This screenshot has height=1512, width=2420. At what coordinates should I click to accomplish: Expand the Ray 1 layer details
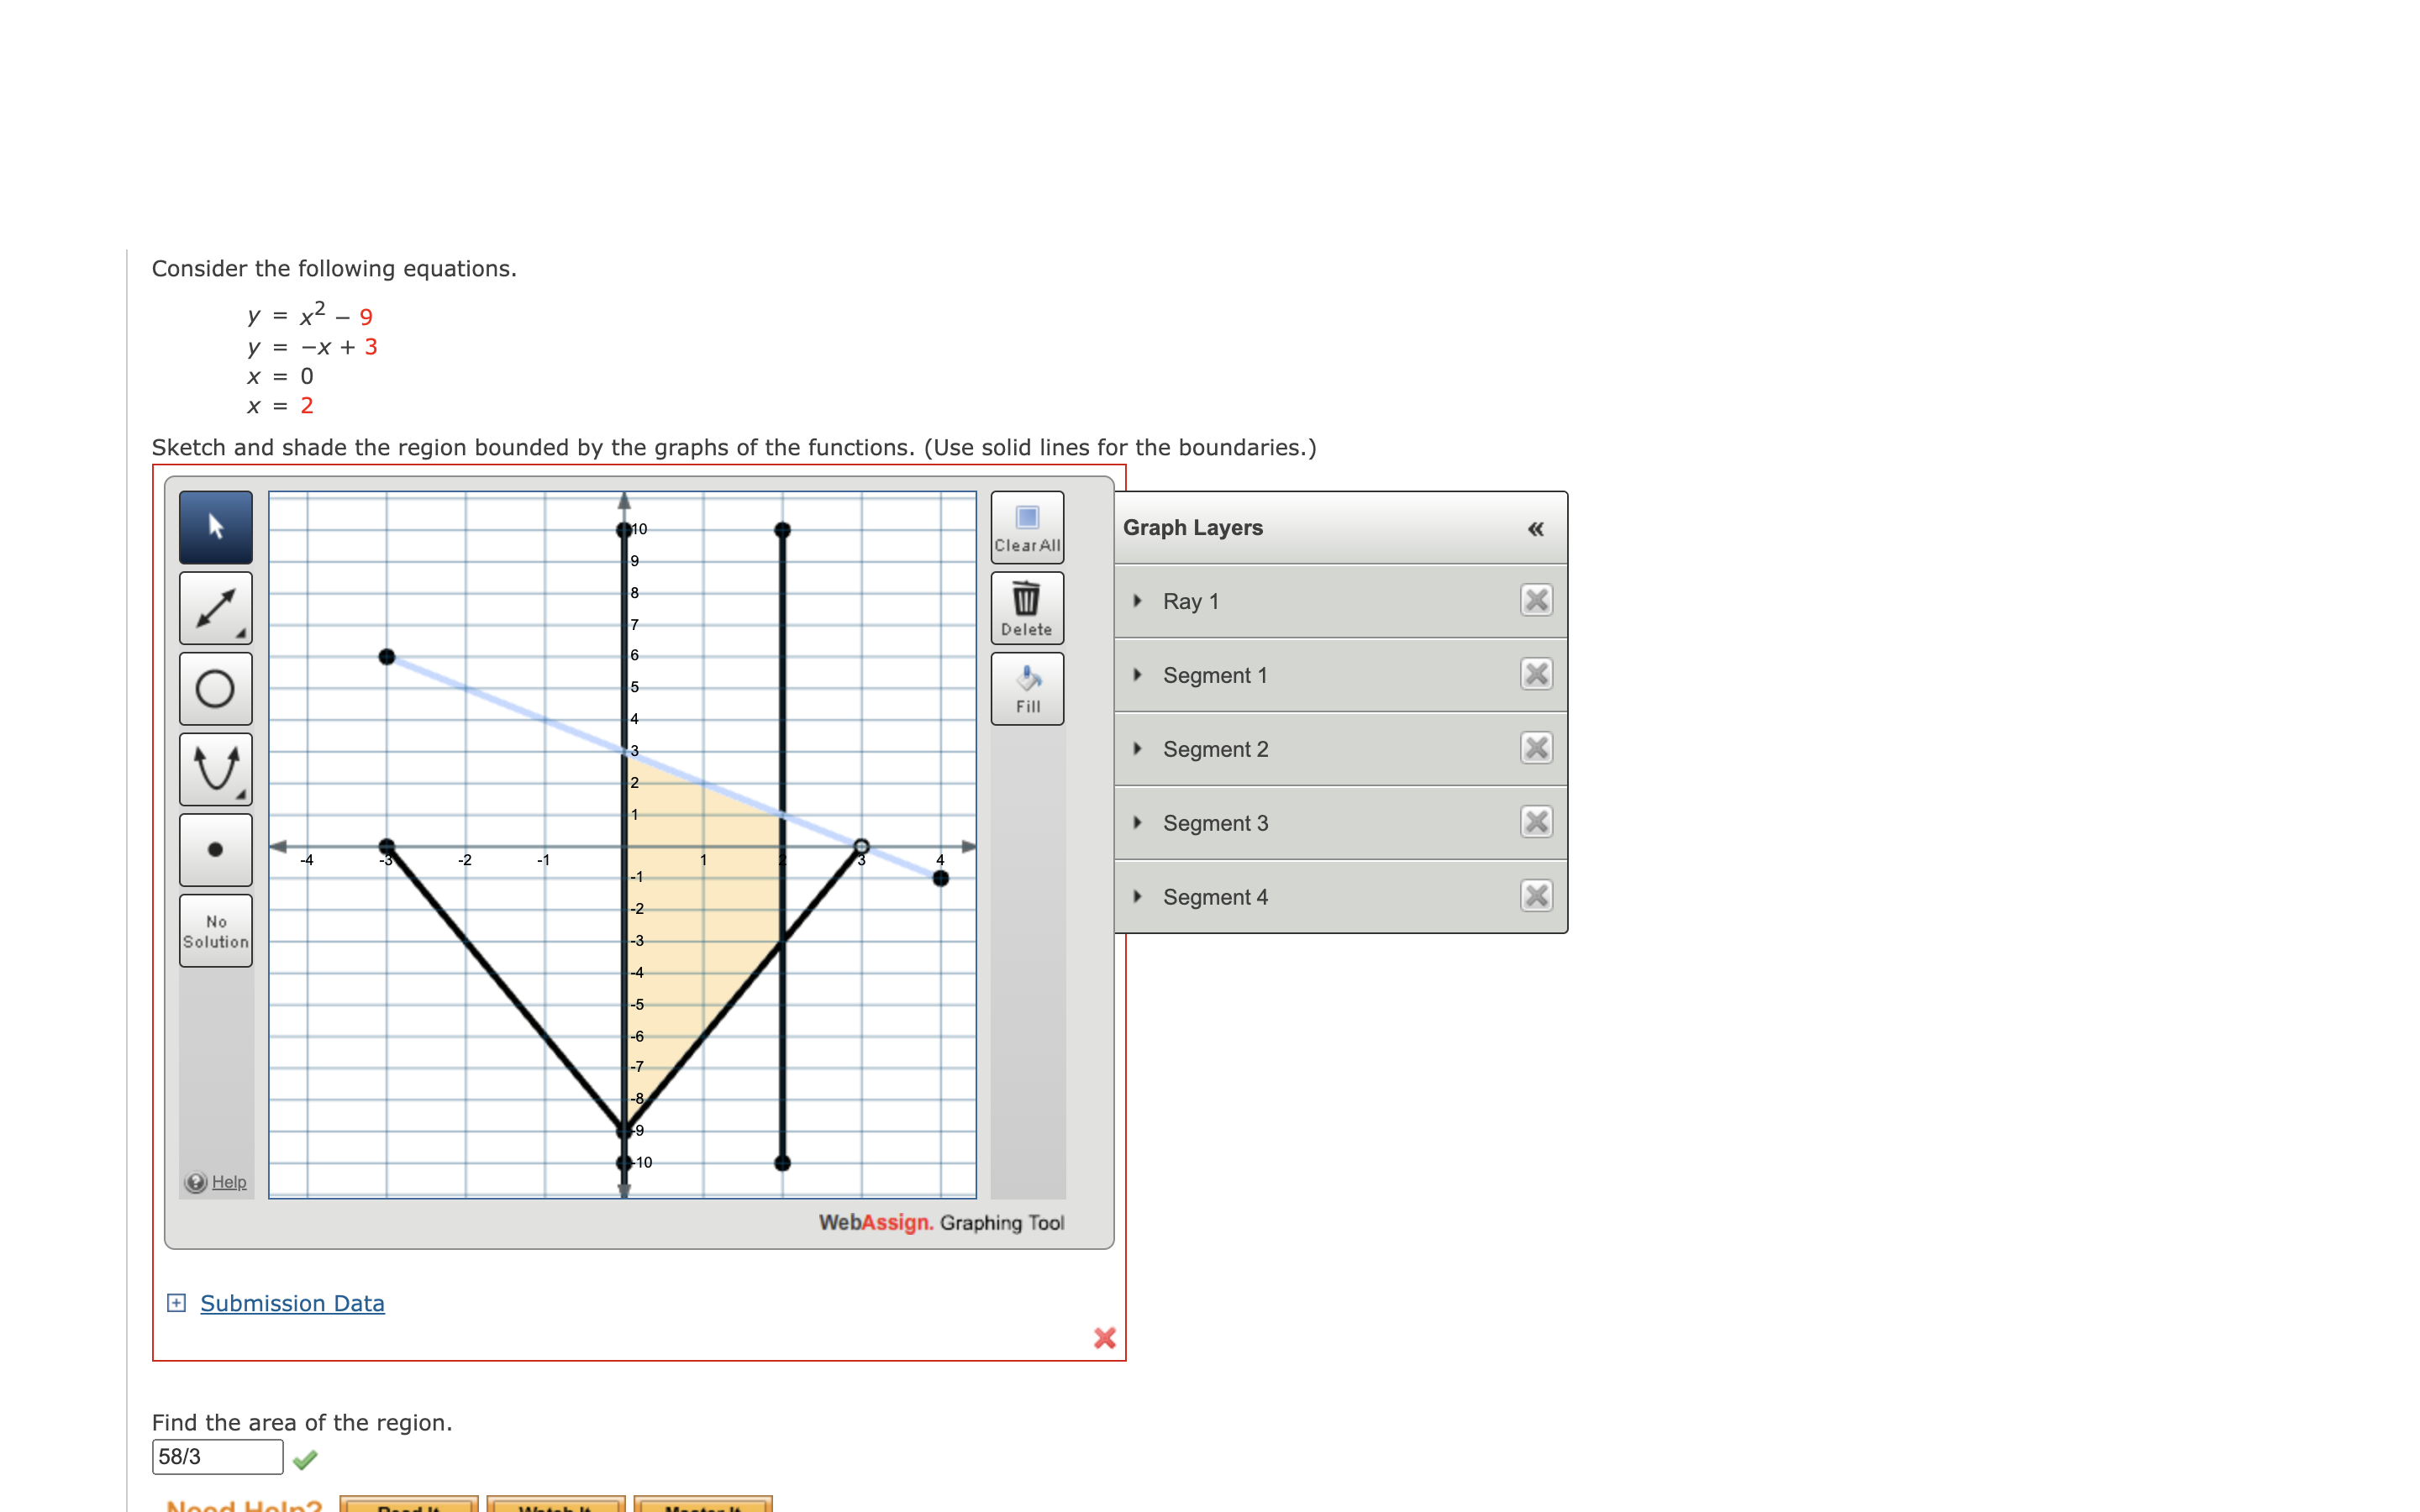[x=1138, y=601]
